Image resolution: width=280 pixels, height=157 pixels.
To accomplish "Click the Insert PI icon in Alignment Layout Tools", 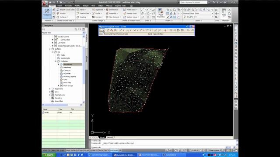I will click(108, 30).
